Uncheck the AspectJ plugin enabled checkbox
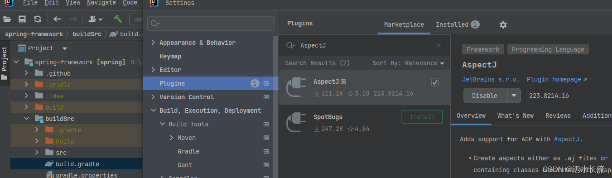This screenshot has height=178, width=612. pos(435,82)
